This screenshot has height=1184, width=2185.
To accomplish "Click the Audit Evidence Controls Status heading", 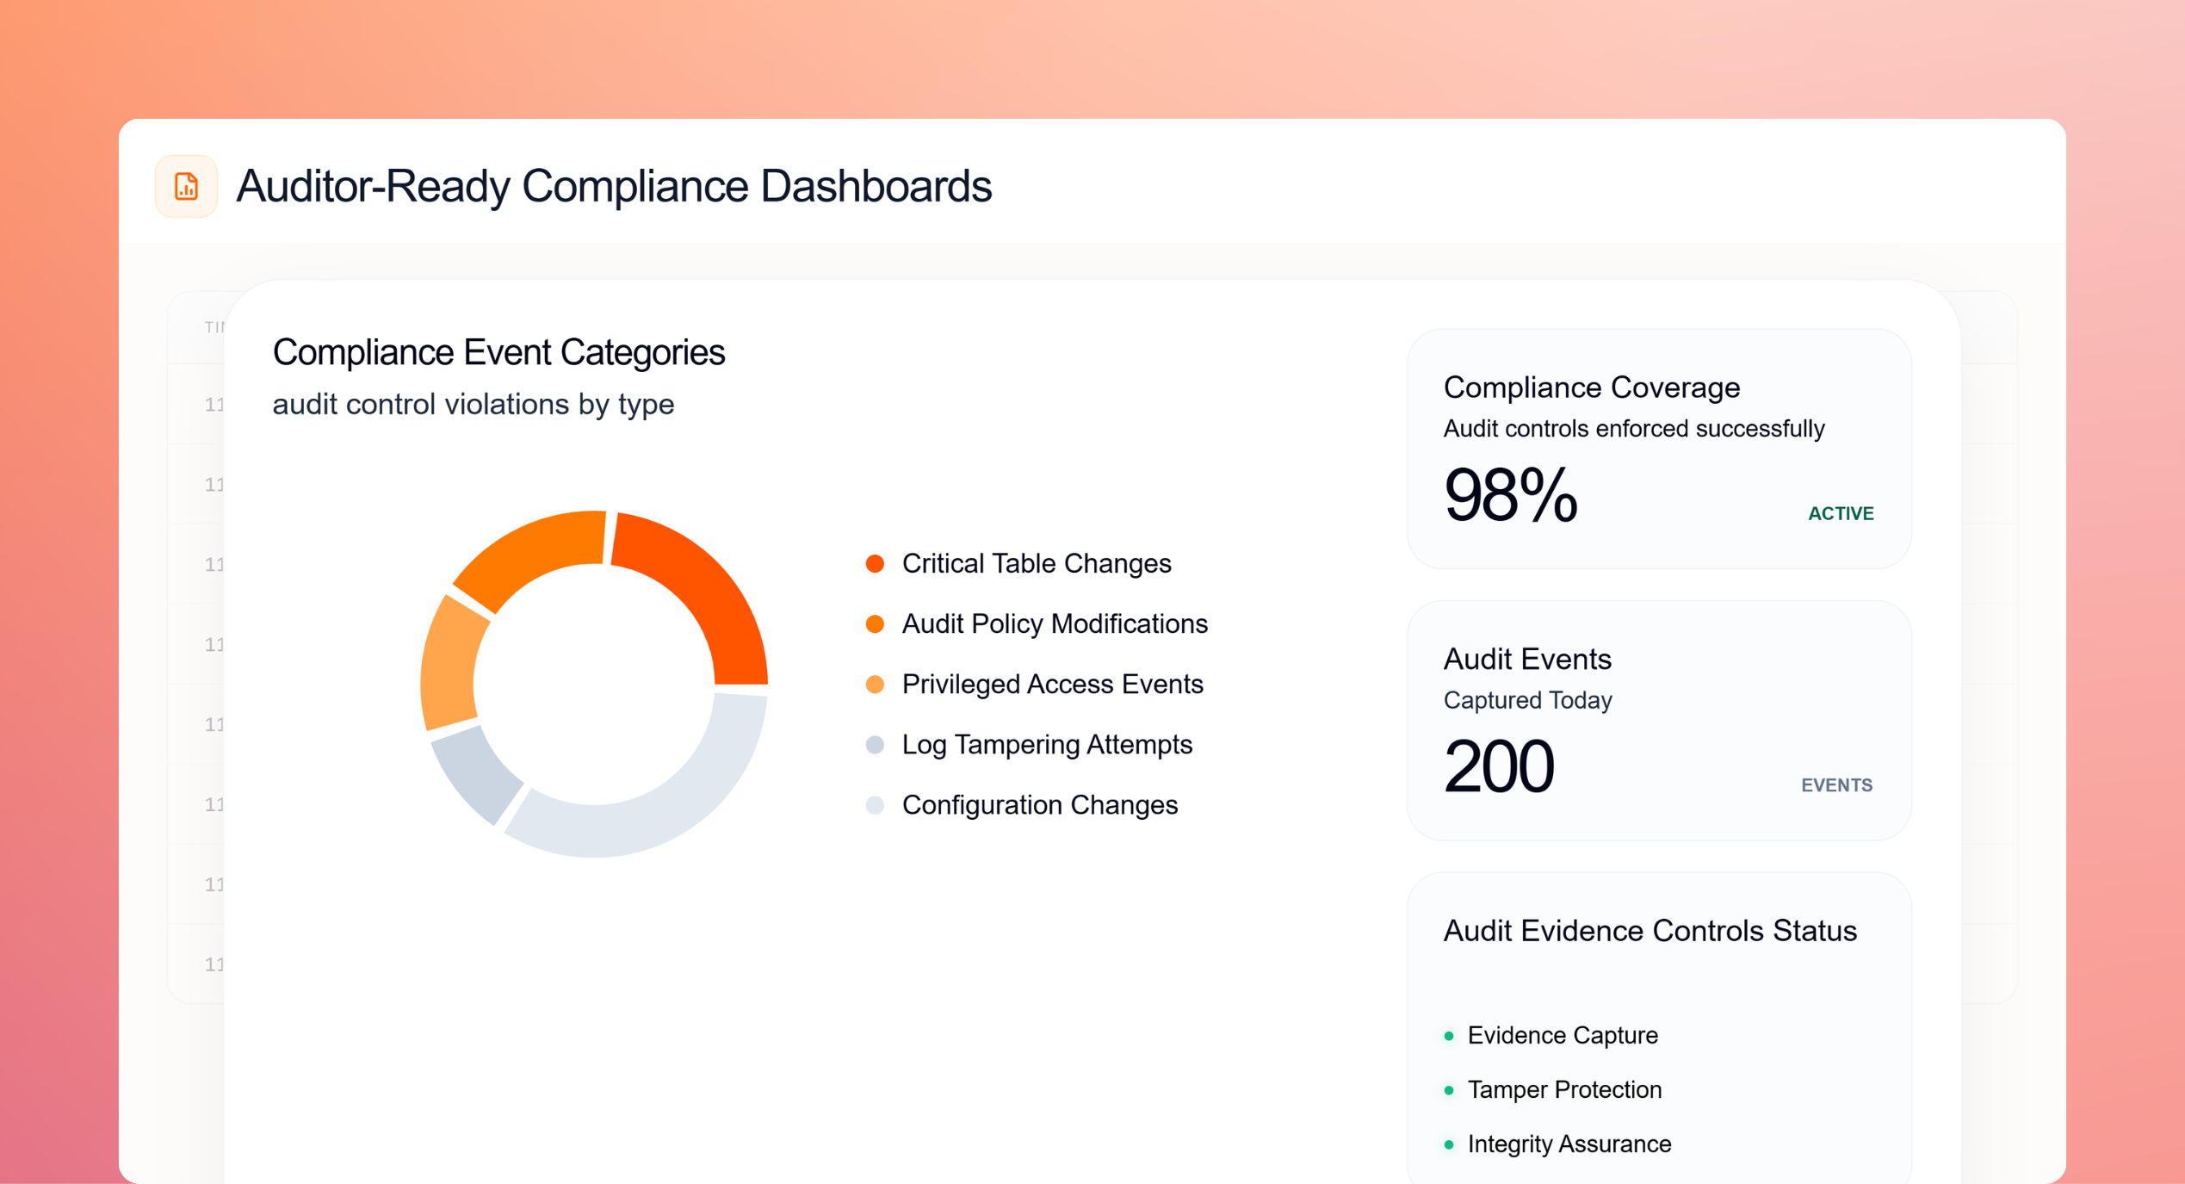I will 1650,931.
